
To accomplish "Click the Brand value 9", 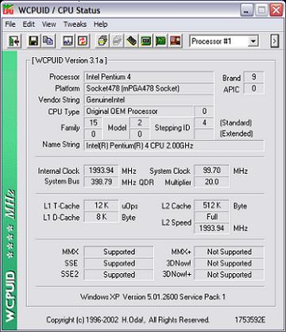I will [x=253, y=77].
